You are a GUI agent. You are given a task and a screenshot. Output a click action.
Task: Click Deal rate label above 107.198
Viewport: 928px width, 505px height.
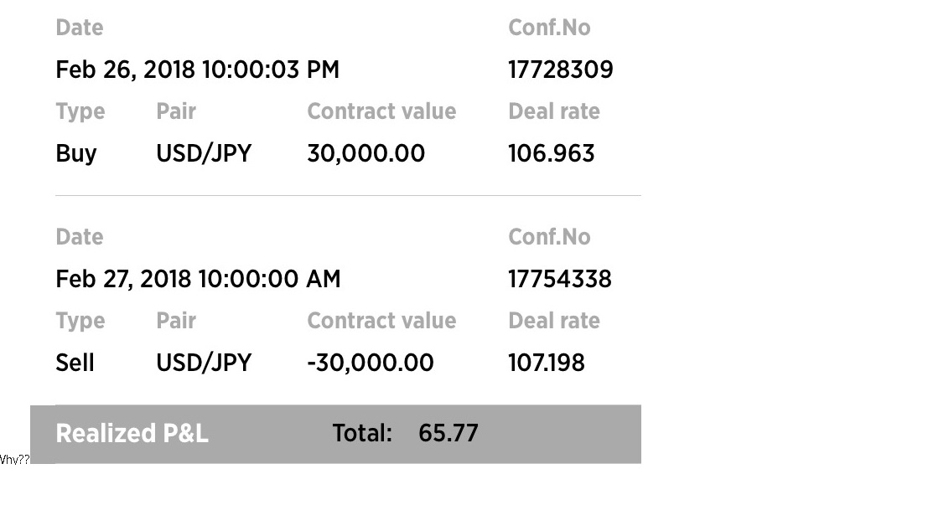pyautogui.click(x=553, y=321)
